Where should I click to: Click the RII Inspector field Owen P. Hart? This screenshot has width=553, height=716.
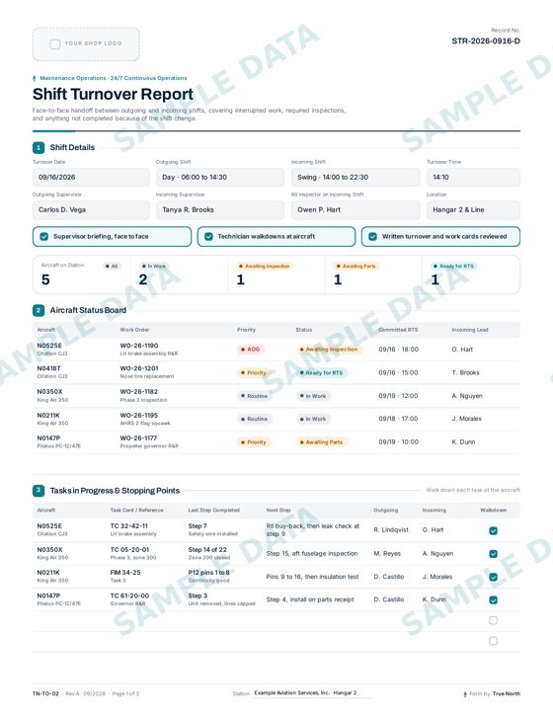coord(355,210)
